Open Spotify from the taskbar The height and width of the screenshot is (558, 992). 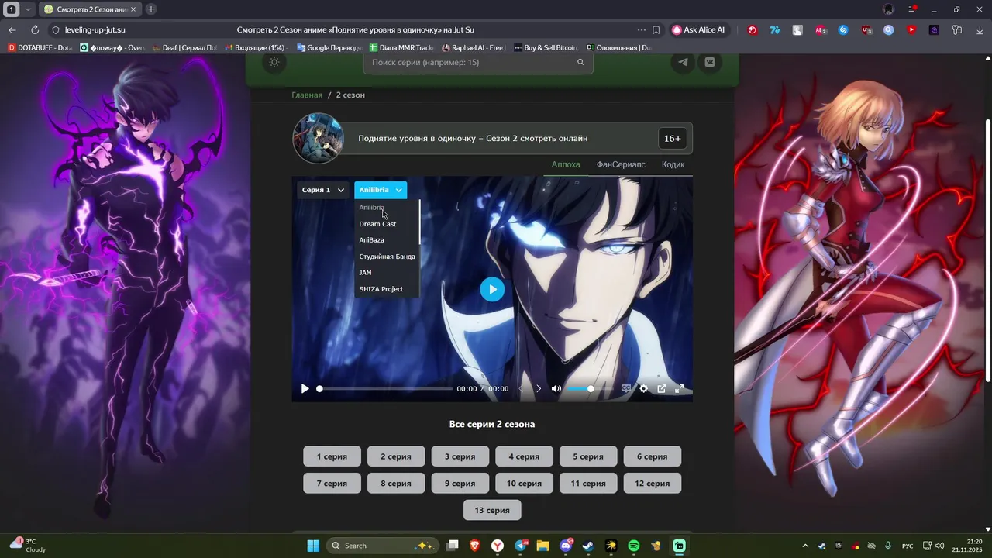[x=634, y=546]
